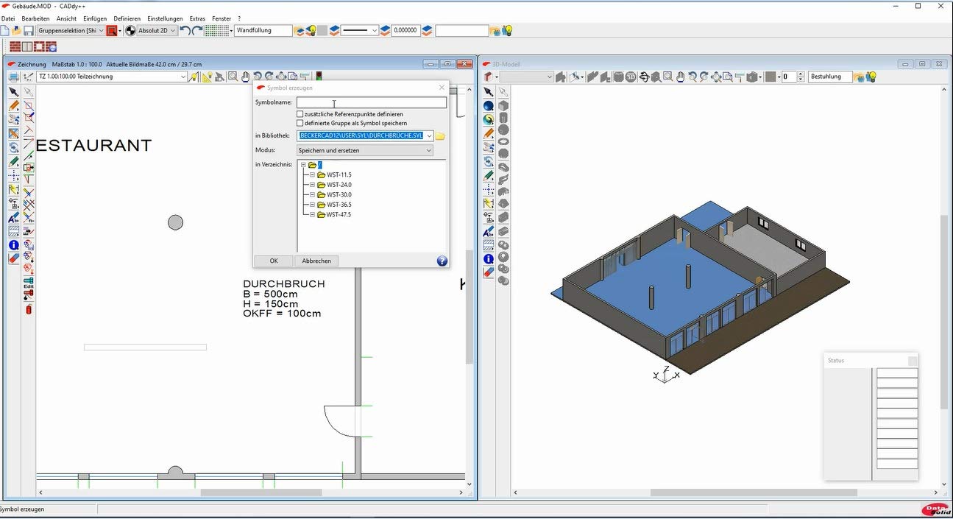Click the Symbolname input field
This screenshot has height=519, width=953.
tap(372, 102)
